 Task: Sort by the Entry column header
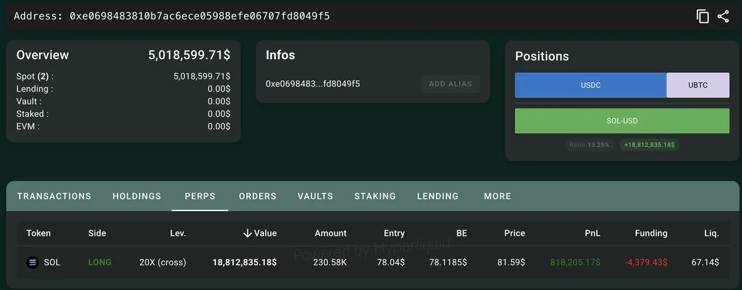(394, 233)
